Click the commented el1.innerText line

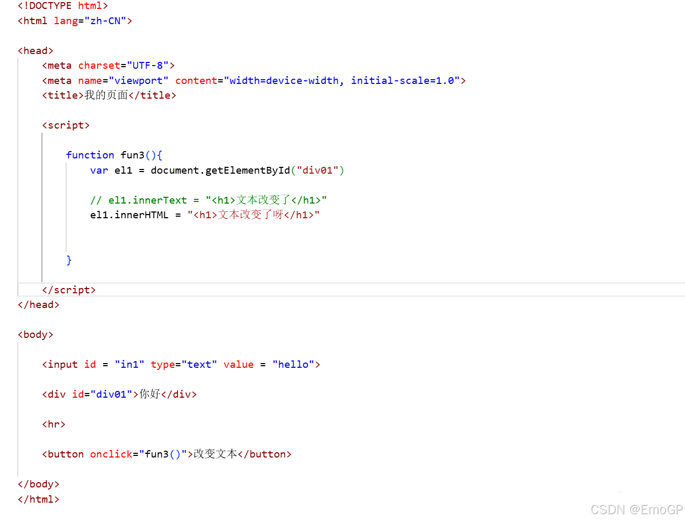click(x=209, y=200)
